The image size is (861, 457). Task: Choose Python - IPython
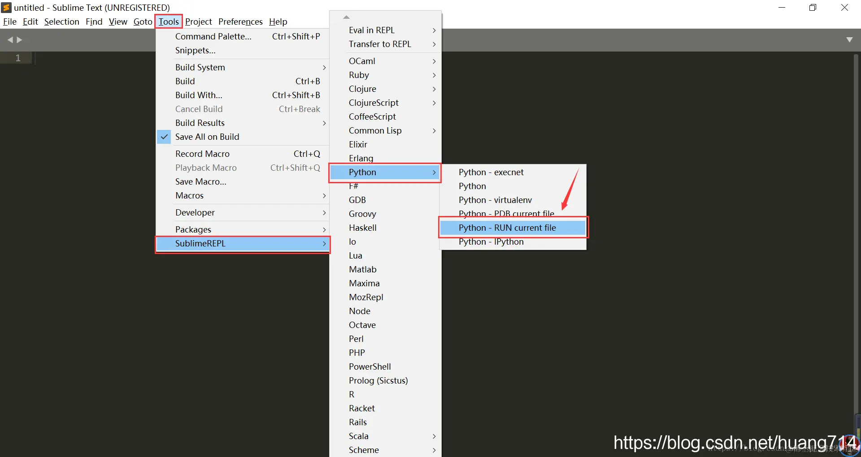tap(513, 241)
